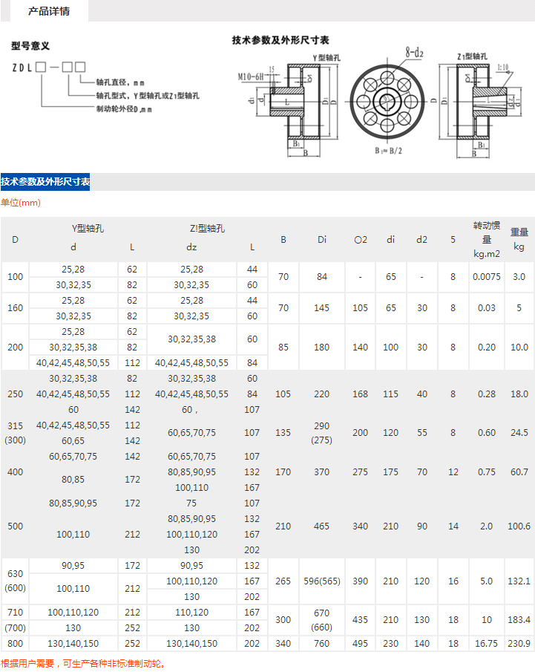535x672 pixels.
Task: Click the 制动轮外径D,mm legend text
Action: click(124, 109)
